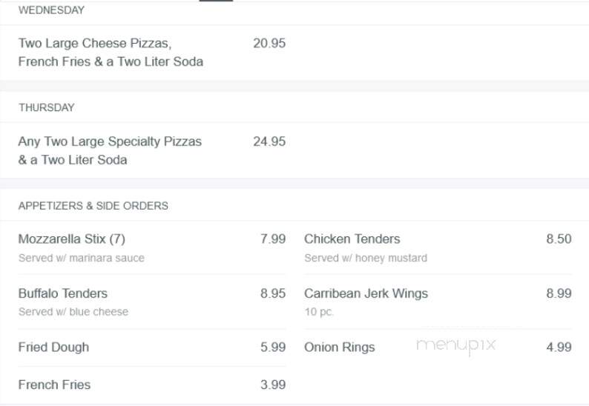
Task: Select Mozzarella Stix (7) item
Action: tap(72, 239)
